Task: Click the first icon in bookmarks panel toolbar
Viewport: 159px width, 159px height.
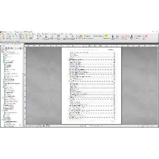Action: pos(2,48)
